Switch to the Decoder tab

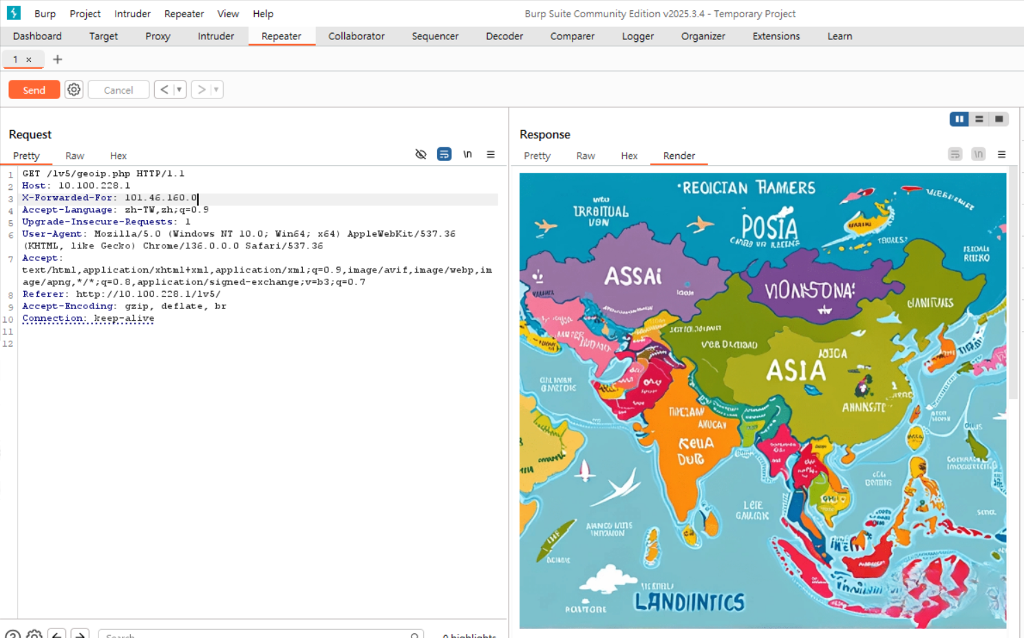click(504, 36)
